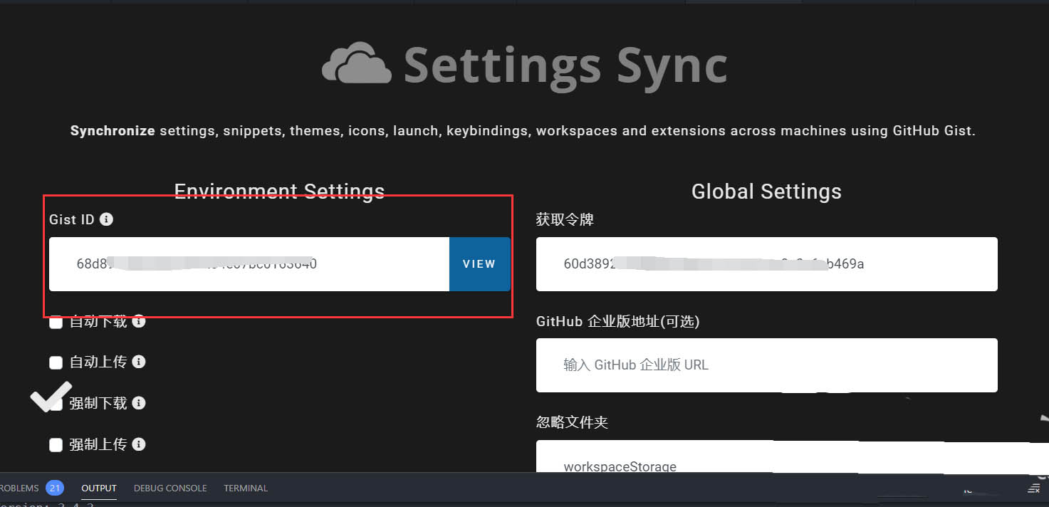Click the 获取令牌 token input field
Screen dimensions: 1049x507
coord(766,264)
